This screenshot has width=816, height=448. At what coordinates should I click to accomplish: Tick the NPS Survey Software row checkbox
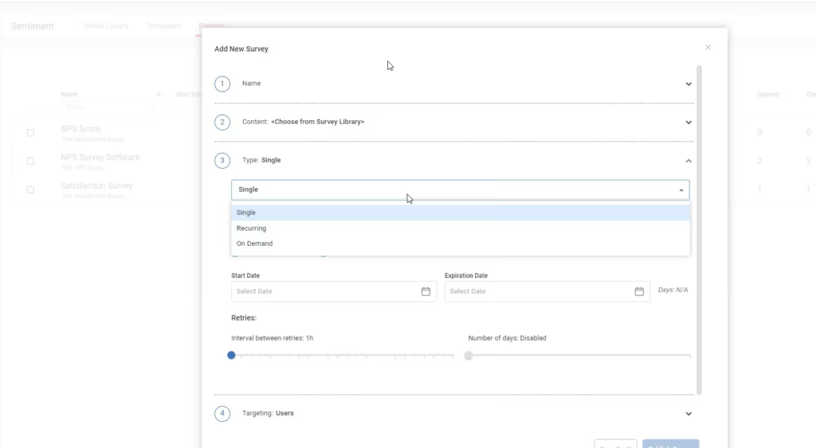coord(31,162)
